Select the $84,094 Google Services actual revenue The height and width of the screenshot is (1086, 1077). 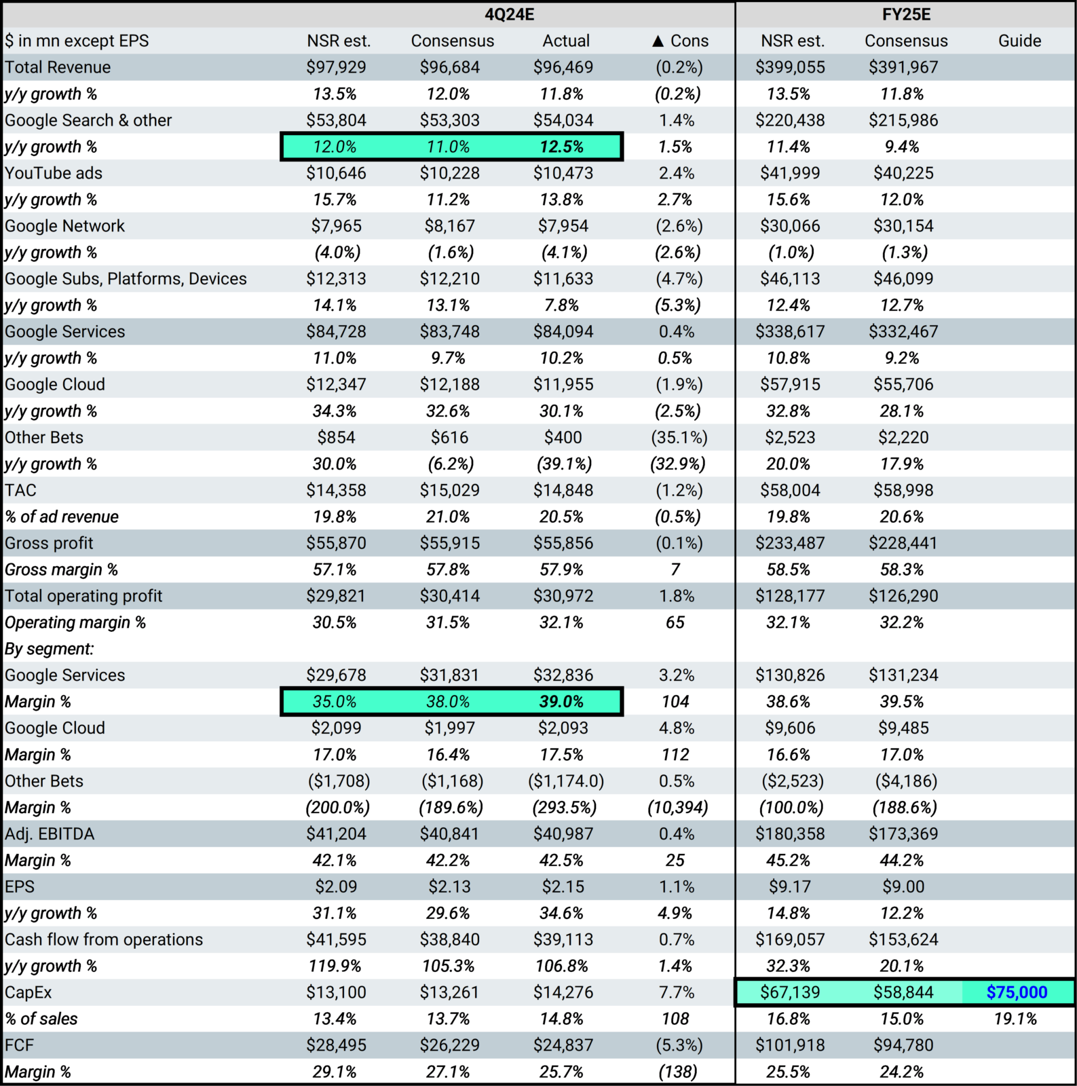click(x=563, y=332)
